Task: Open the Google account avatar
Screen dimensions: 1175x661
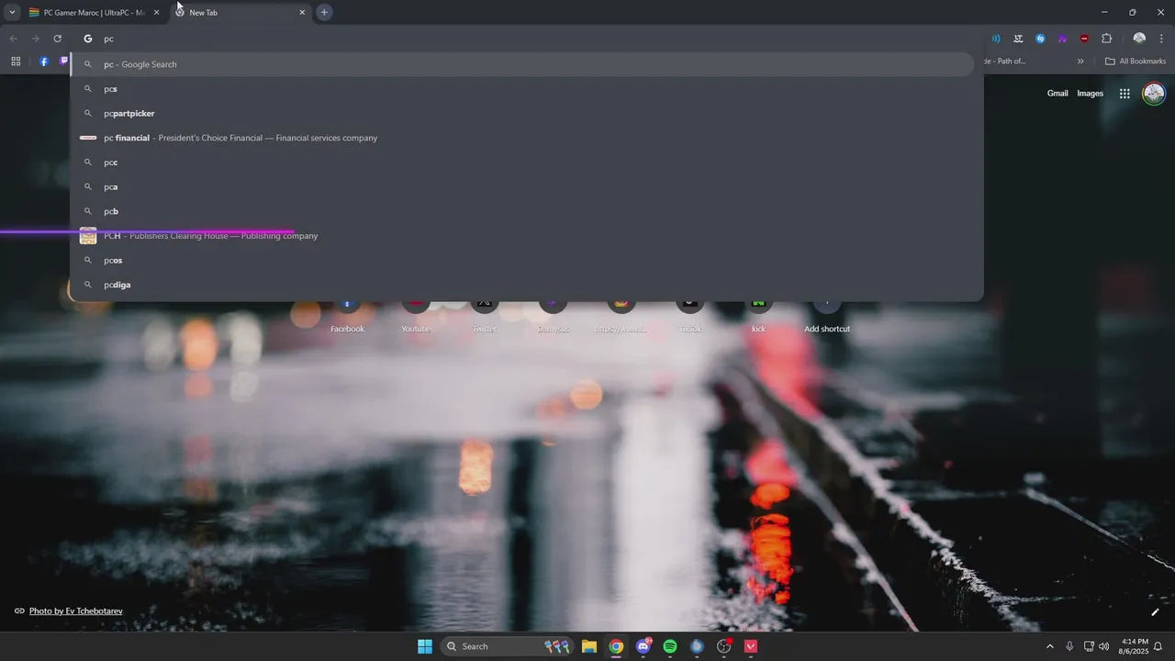Action: (1154, 93)
